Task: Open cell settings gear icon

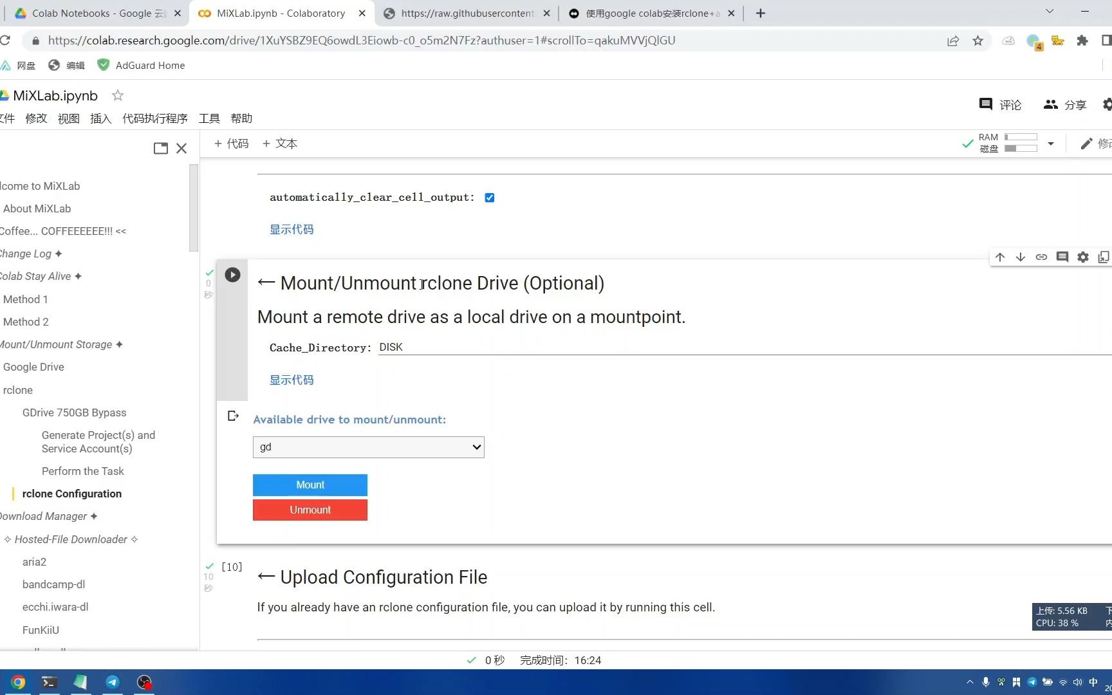Action: click(x=1083, y=257)
